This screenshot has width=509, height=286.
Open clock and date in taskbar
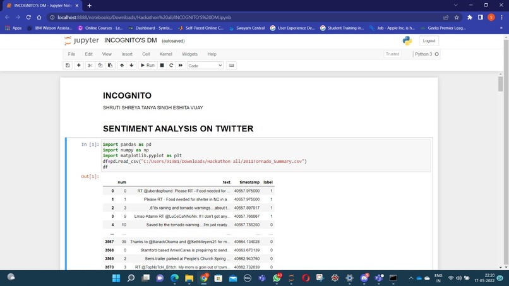(484, 278)
